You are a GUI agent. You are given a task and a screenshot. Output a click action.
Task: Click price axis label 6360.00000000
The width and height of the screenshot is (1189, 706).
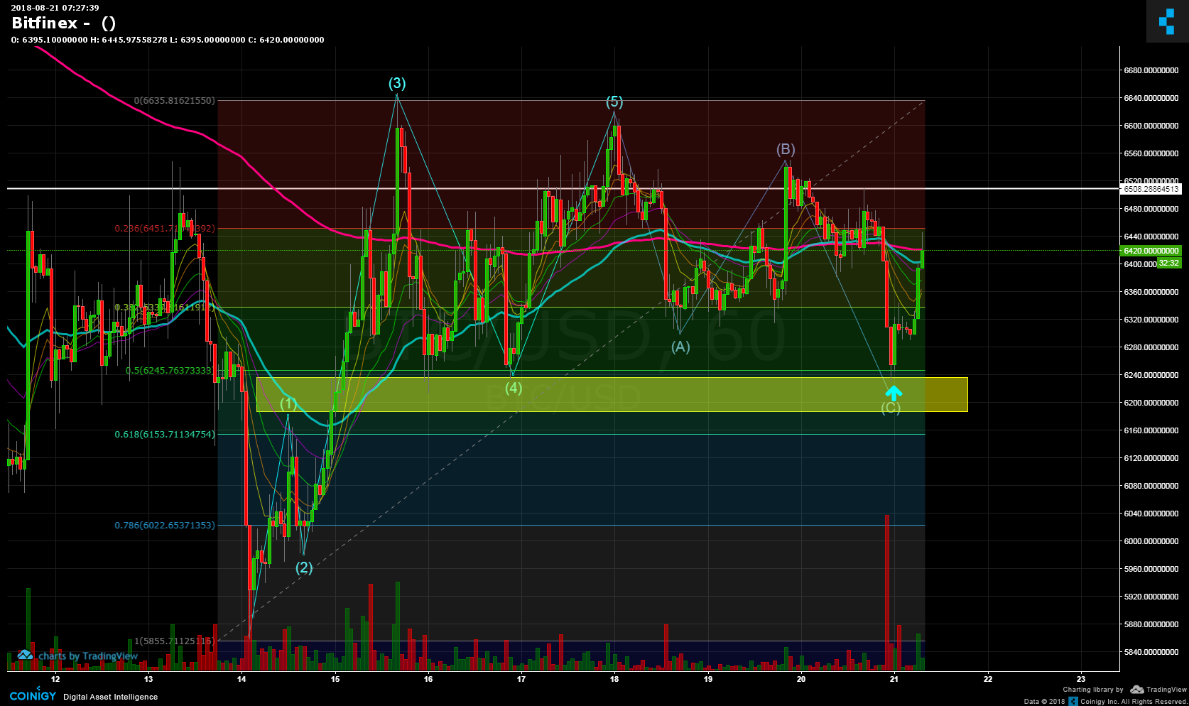(x=1151, y=292)
